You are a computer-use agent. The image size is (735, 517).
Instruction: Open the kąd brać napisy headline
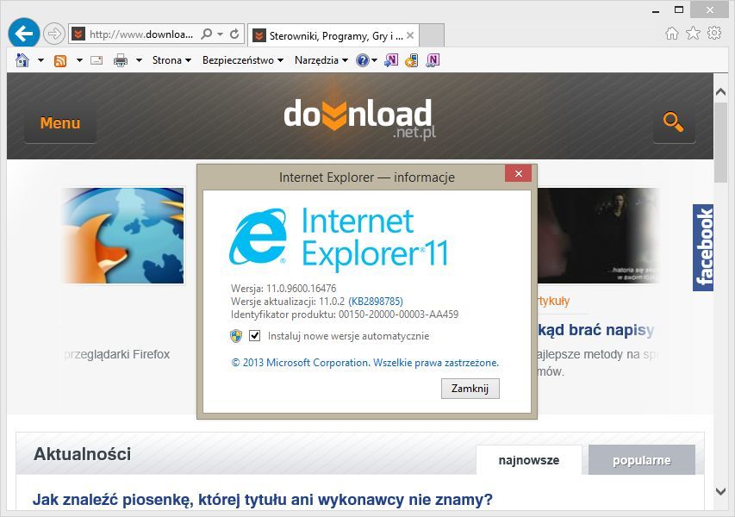click(x=595, y=330)
